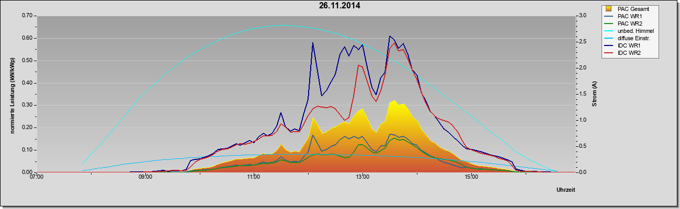Viewport: 680px width, 209px height.
Task: Click the 11:00 time axis label
Action: (254, 178)
